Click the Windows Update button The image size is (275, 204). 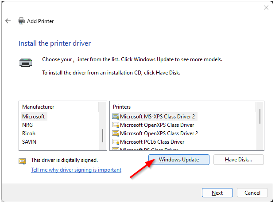(179, 160)
